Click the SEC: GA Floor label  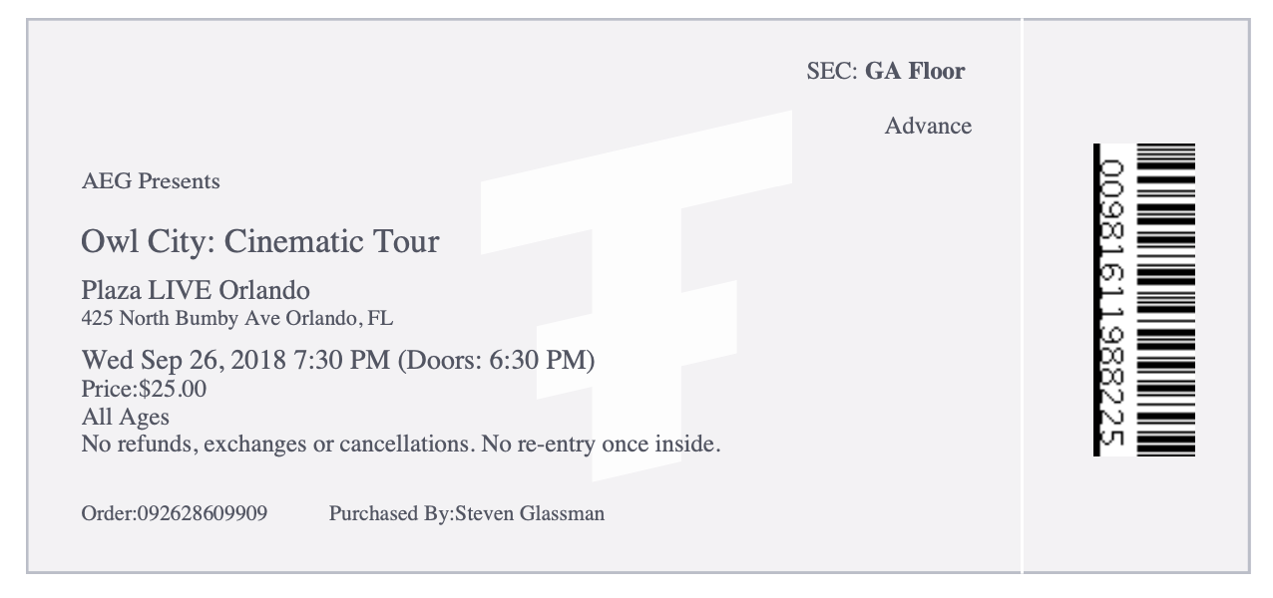pyautogui.click(x=886, y=71)
